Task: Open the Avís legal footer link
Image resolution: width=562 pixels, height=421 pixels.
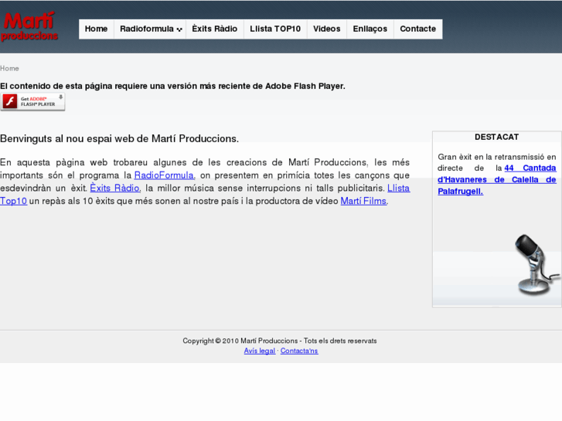Action: click(x=260, y=351)
